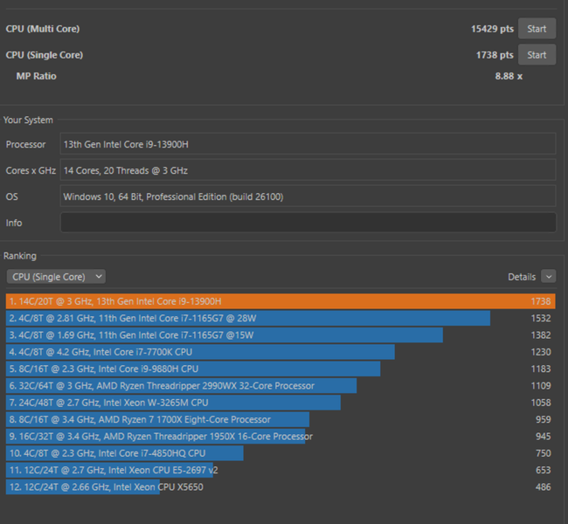The width and height of the screenshot is (568, 524).
Task: Select ranking row 5 Core i9-9880H
Action: (x=281, y=369)
